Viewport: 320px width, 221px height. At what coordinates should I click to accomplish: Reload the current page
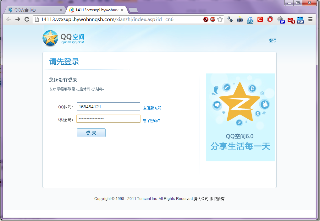coord(27,19)
